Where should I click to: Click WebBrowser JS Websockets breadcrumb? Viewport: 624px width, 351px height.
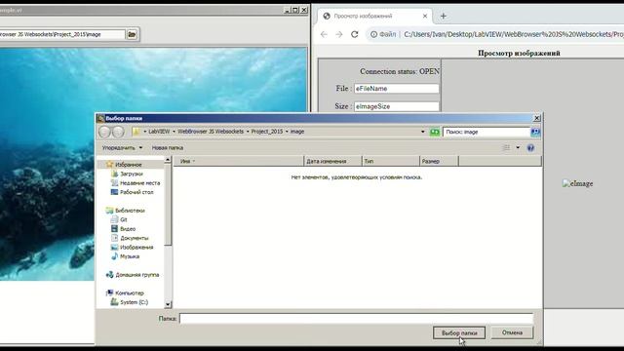tap(211, 132)
